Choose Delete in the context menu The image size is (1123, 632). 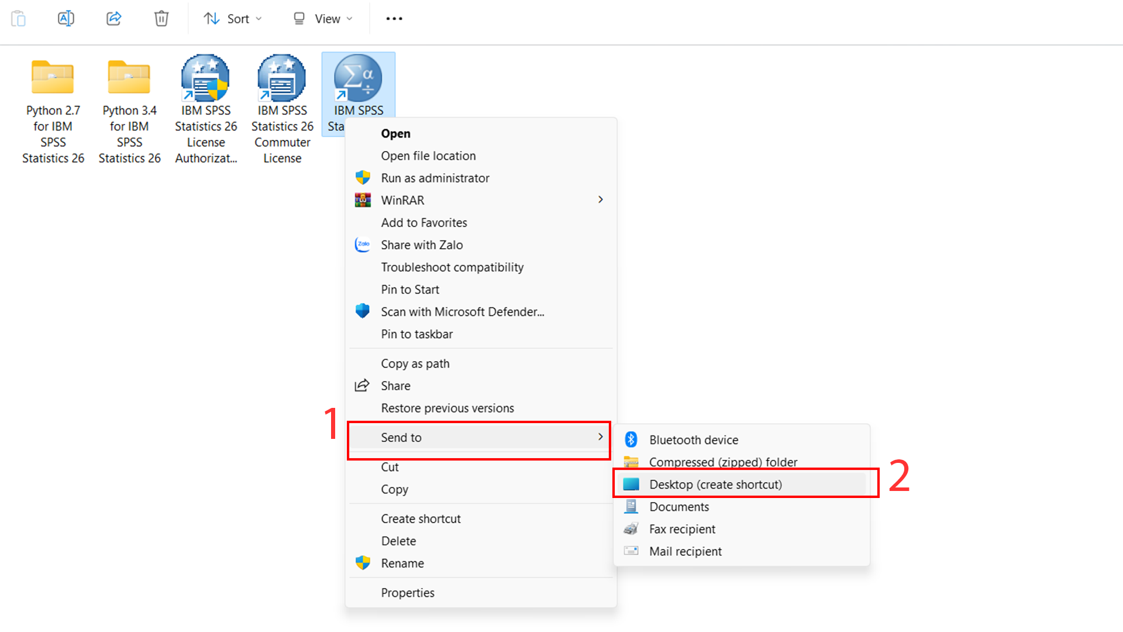pos(480,541)
